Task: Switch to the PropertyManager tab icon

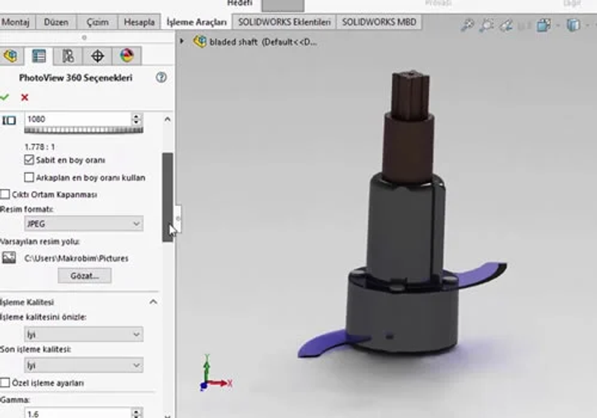Action: (39, 56)
